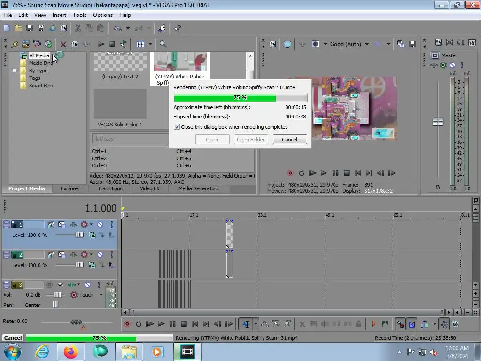Click the Auto Ripple icon in timeline toolbar
The height and width of the screenshot is (361, 481).
[425, 324]
